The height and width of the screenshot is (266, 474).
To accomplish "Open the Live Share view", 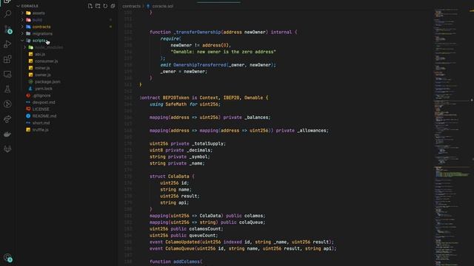I will tap(7, 119).
